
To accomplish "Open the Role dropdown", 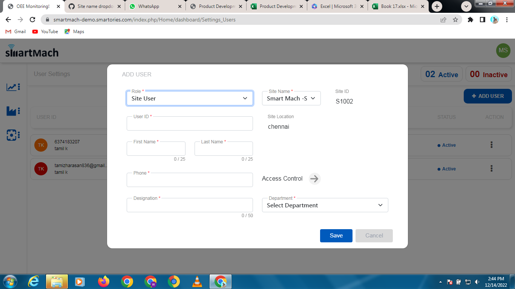I will 190,98.
